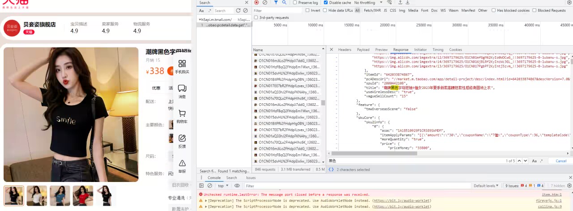Cancel the response search bar
Image resolution: width=573 pixels, height=211 pixels.
point(560,161)
